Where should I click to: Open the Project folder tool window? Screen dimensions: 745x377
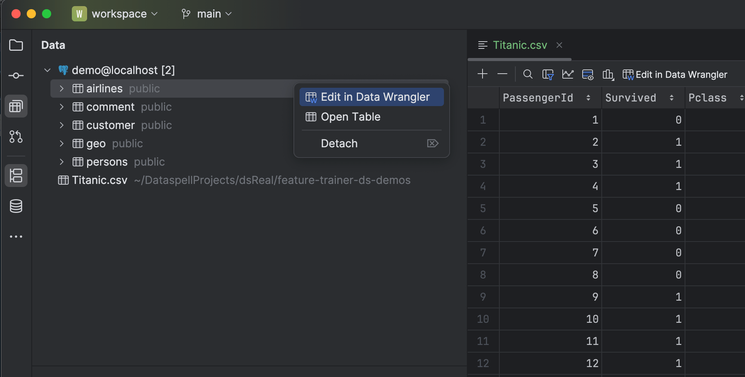tap(16, 45)
